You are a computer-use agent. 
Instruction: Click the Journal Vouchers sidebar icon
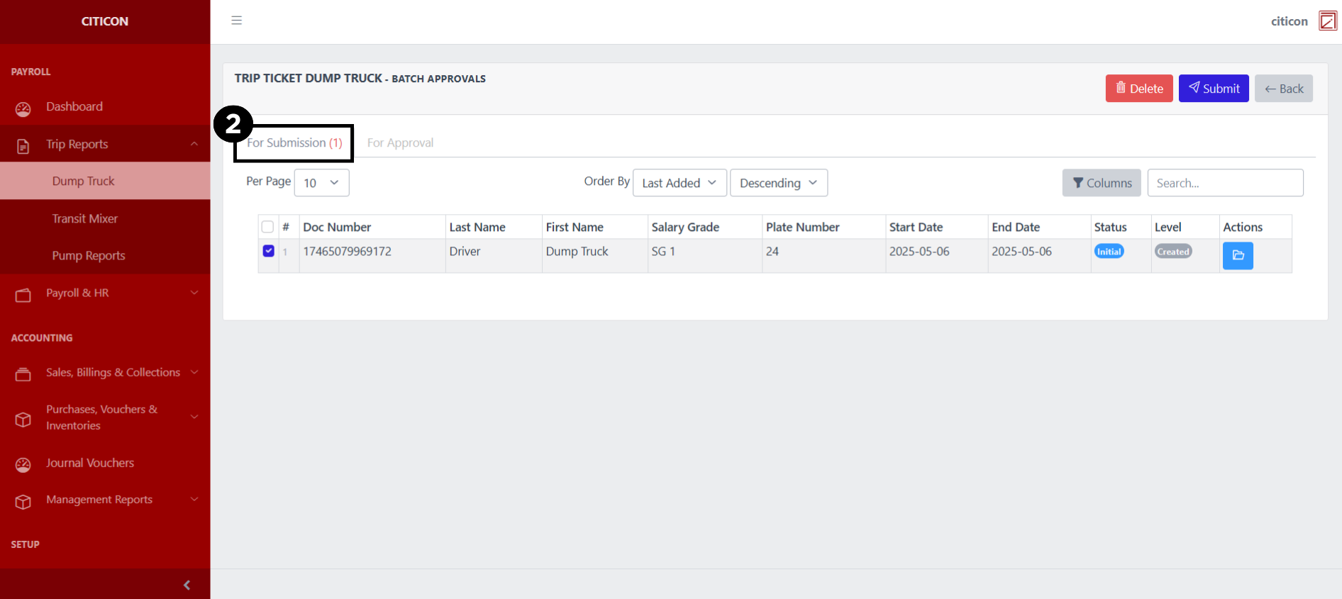pos(23,464)
